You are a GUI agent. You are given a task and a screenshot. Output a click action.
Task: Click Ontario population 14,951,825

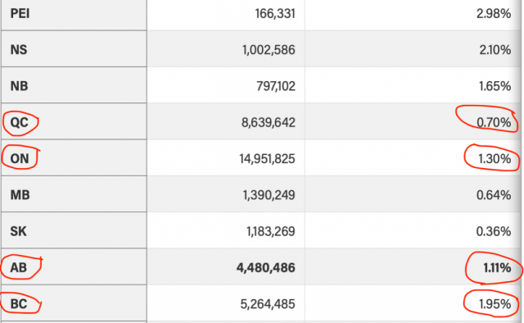267,159
